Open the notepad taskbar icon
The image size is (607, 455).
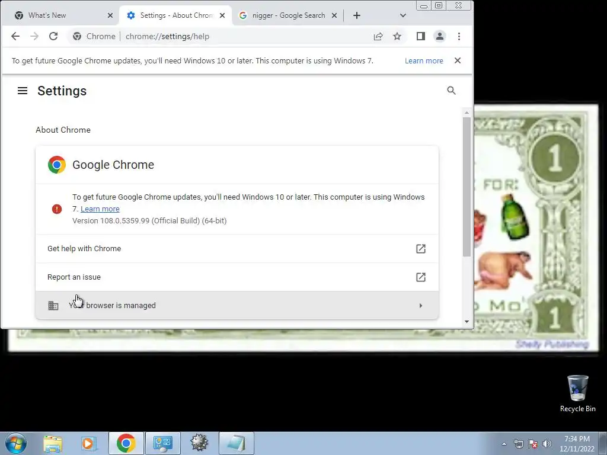coord(236,443)
